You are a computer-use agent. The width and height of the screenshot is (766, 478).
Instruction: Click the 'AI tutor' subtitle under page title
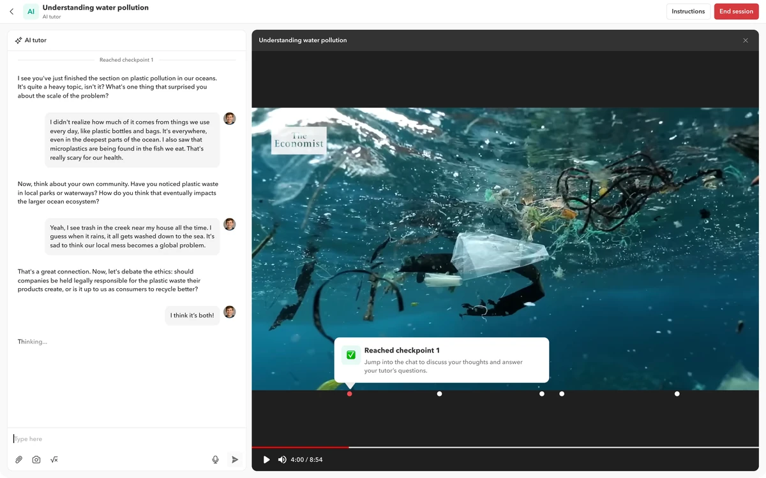(x=52, y=17)
